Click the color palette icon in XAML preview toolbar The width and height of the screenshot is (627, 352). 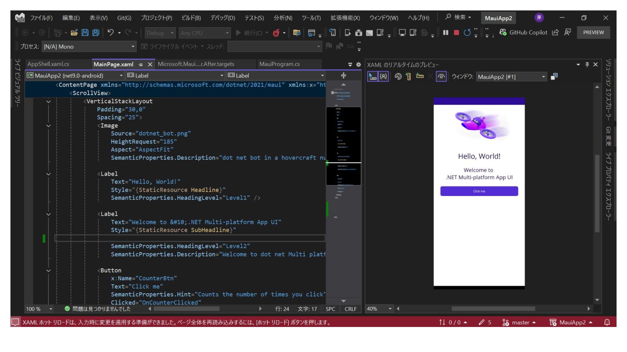pos(398,76)
